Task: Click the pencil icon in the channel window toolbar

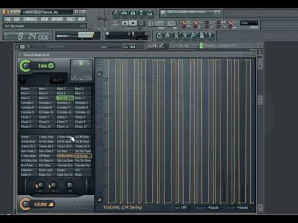Action: point(161,46)
